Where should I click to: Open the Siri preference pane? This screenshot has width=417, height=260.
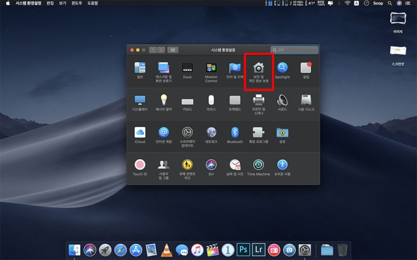click(211, 168)
